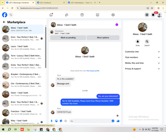Click back arrow next to Marketplace heading
The image size is (166, 132).
4,22
